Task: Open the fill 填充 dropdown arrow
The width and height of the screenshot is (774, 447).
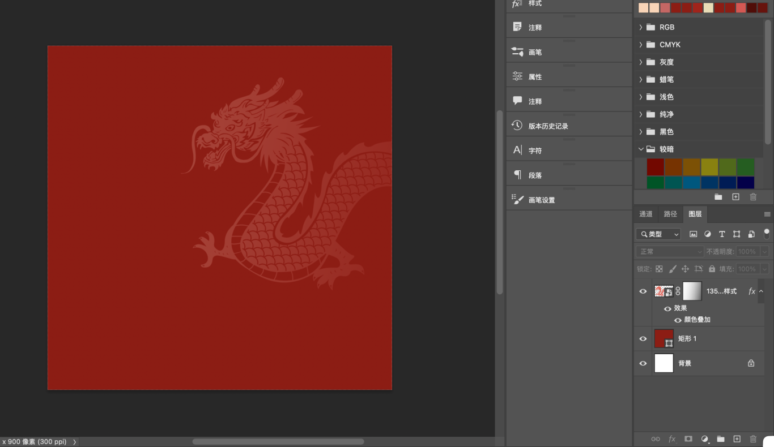Action: [x=765, y=269]
